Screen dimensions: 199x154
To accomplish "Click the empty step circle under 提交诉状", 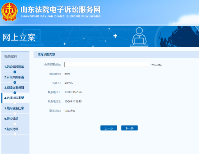I will (x=15, y=124).
